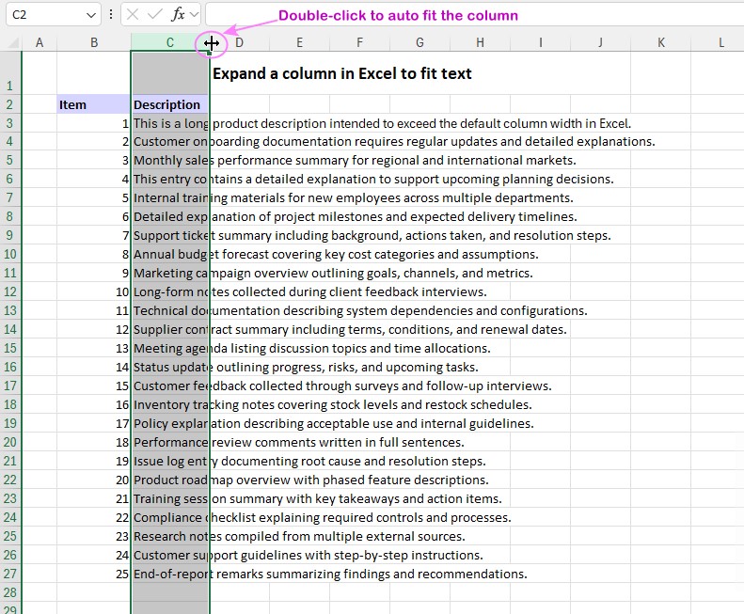Select 'Annual budget forecast' cell
Viewport: 744px width, 614px height.
pos(170,254)
